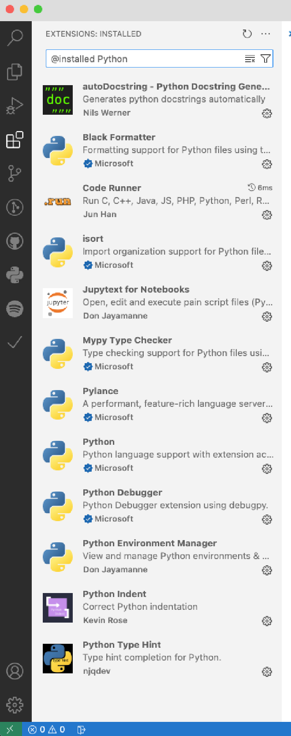
Task: Click inside the extensions search field
Action: pos(132,58)
